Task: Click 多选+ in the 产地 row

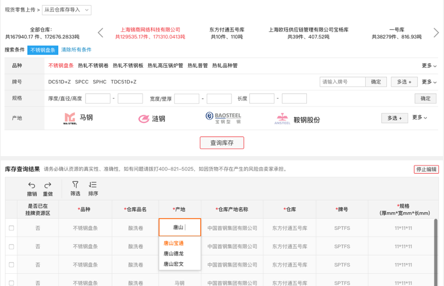Action: pos(395,118)
